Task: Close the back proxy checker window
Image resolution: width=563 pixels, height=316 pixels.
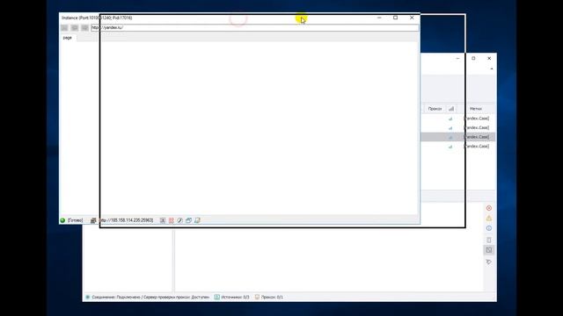Action: pyautogui.click(x=489, y=58)
